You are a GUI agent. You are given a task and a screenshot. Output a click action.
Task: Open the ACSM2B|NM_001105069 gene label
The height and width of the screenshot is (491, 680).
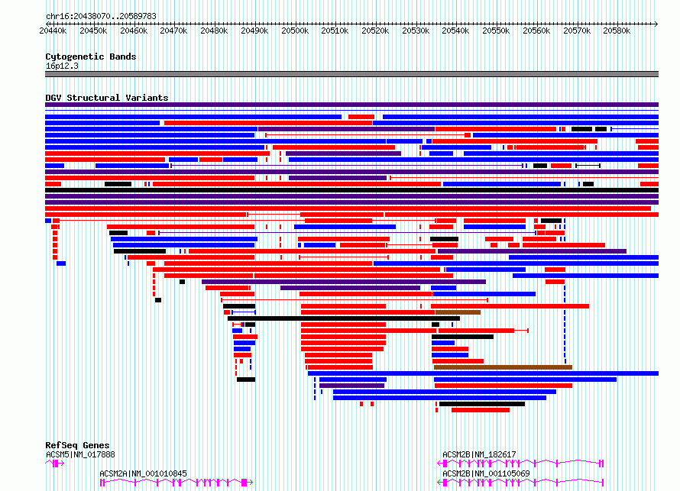[486, 473]
